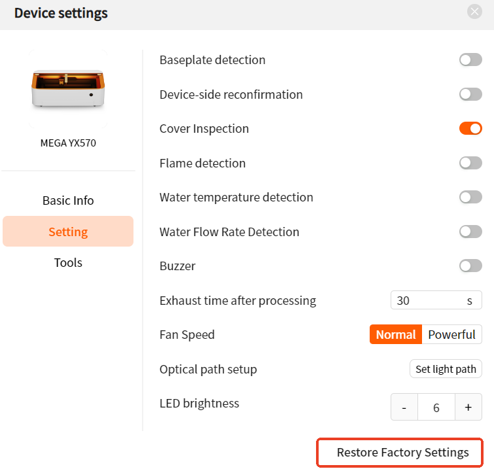This screenshot has width=494, height=469.
Task: Click Restore Factory Settings button
Action: pyautogui.click(x=400, y=452)
